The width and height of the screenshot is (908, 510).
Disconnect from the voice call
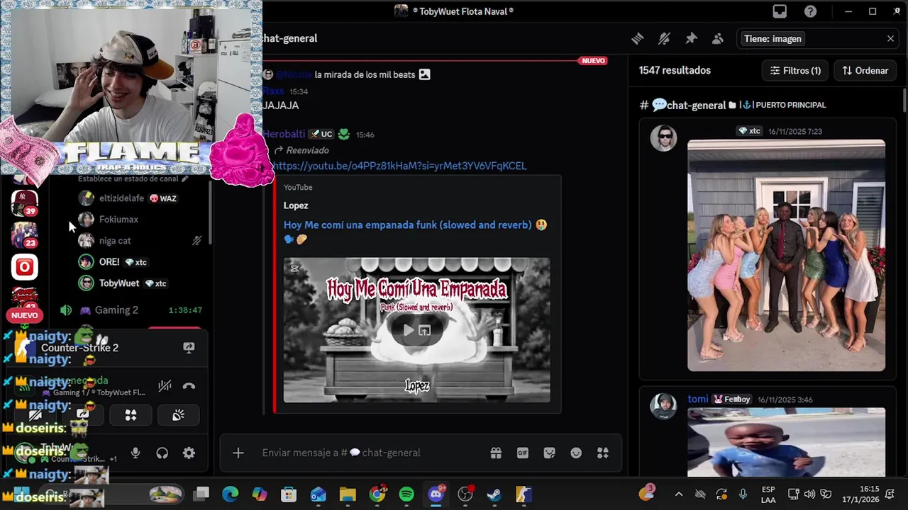189,386
